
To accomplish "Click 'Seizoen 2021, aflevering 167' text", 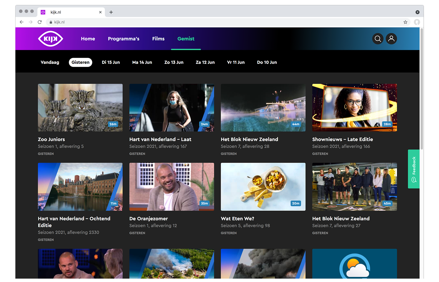I will 158,146.
